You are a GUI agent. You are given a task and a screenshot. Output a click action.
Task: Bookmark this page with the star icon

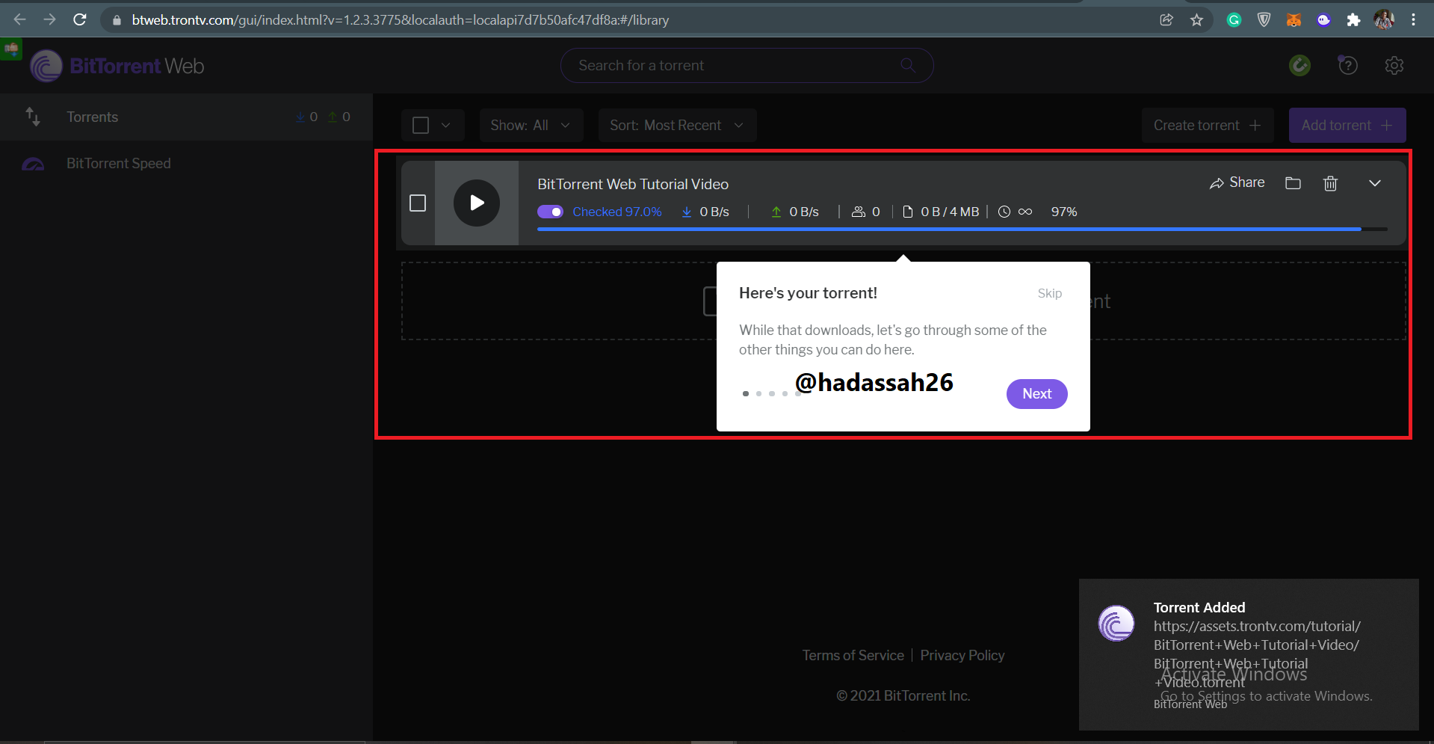tap(1196, 20)
